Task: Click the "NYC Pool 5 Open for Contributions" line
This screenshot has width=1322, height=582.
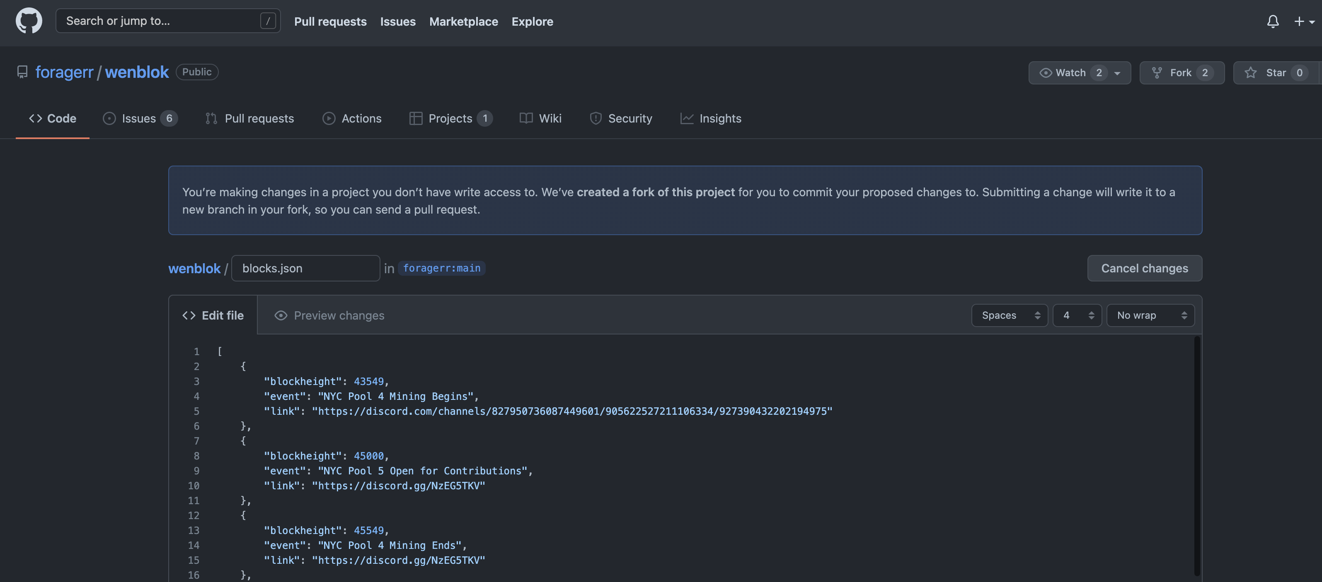Action: point(398,471)
